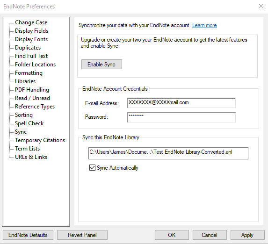Confirm the preferences with OK
Viewport: 268px width, 244px height.
tap(172, 235)
